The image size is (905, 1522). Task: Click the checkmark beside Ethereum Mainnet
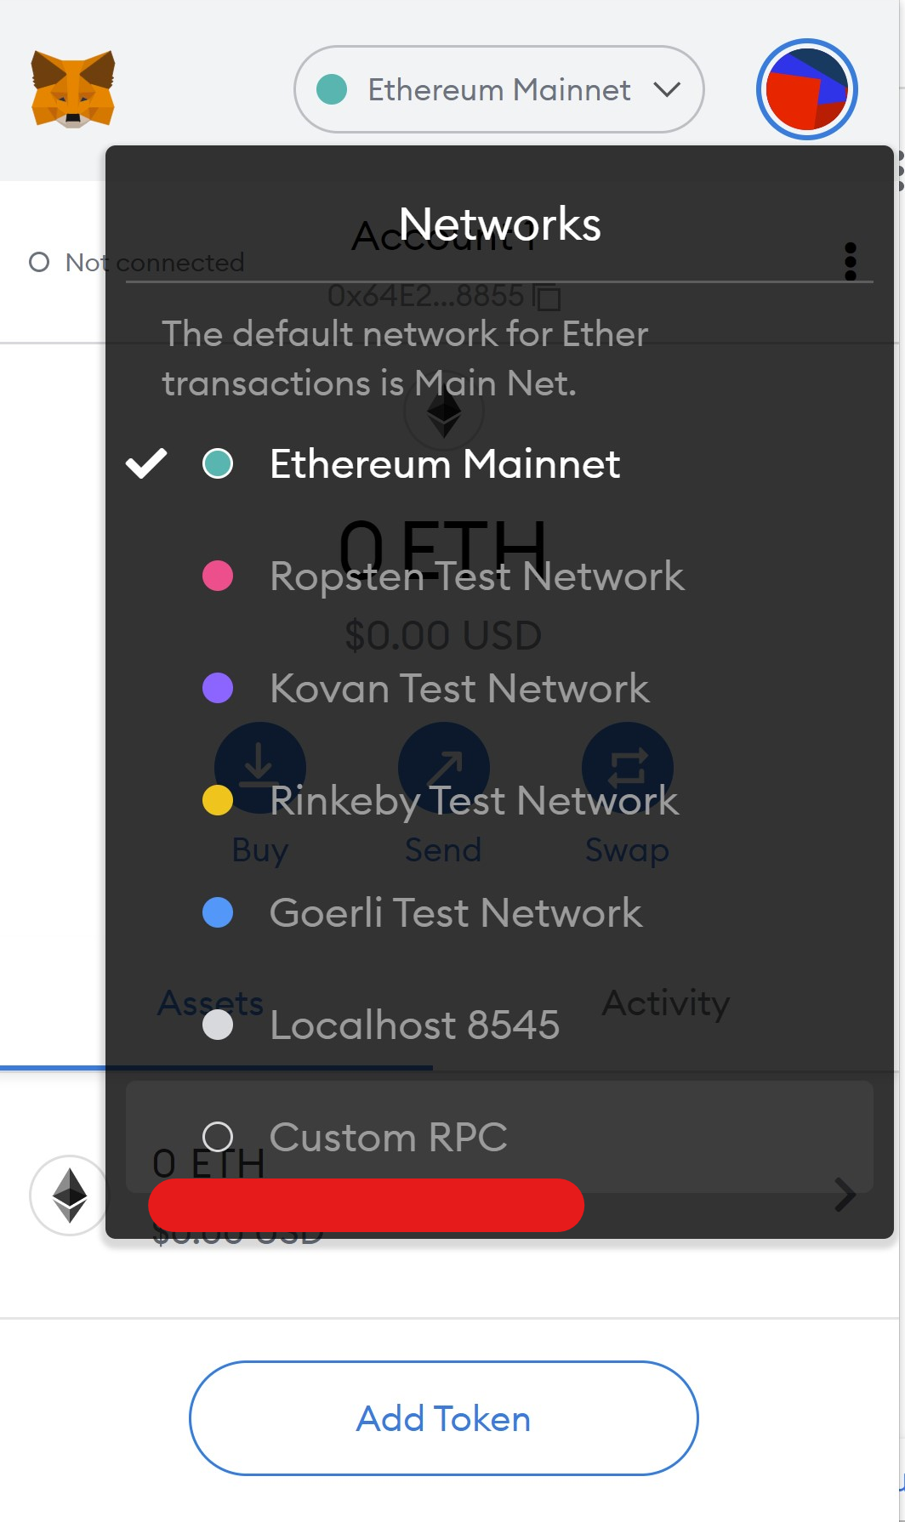146,463
